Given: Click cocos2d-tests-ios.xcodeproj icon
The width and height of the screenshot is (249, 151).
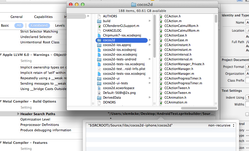Looking at the screenshot, I should (99, 64).
